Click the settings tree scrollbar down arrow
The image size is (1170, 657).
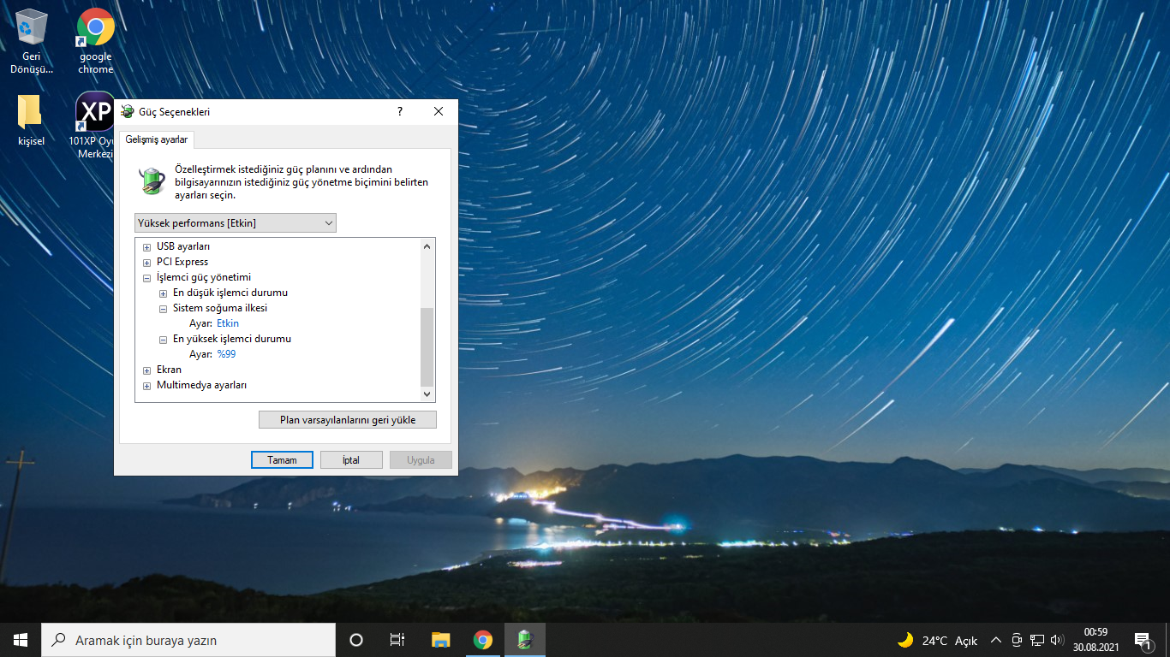click(x=427, y=394)
